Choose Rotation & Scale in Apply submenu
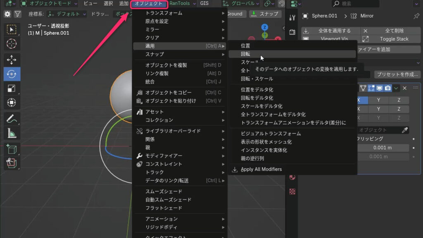 [257, 79]
